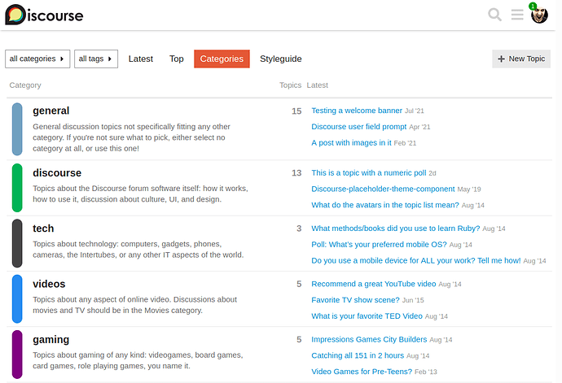
Task: Switch to the Top tab
Action: coord(177,59)
